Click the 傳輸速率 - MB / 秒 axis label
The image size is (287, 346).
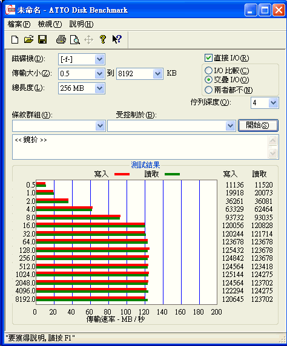(116, 319)
